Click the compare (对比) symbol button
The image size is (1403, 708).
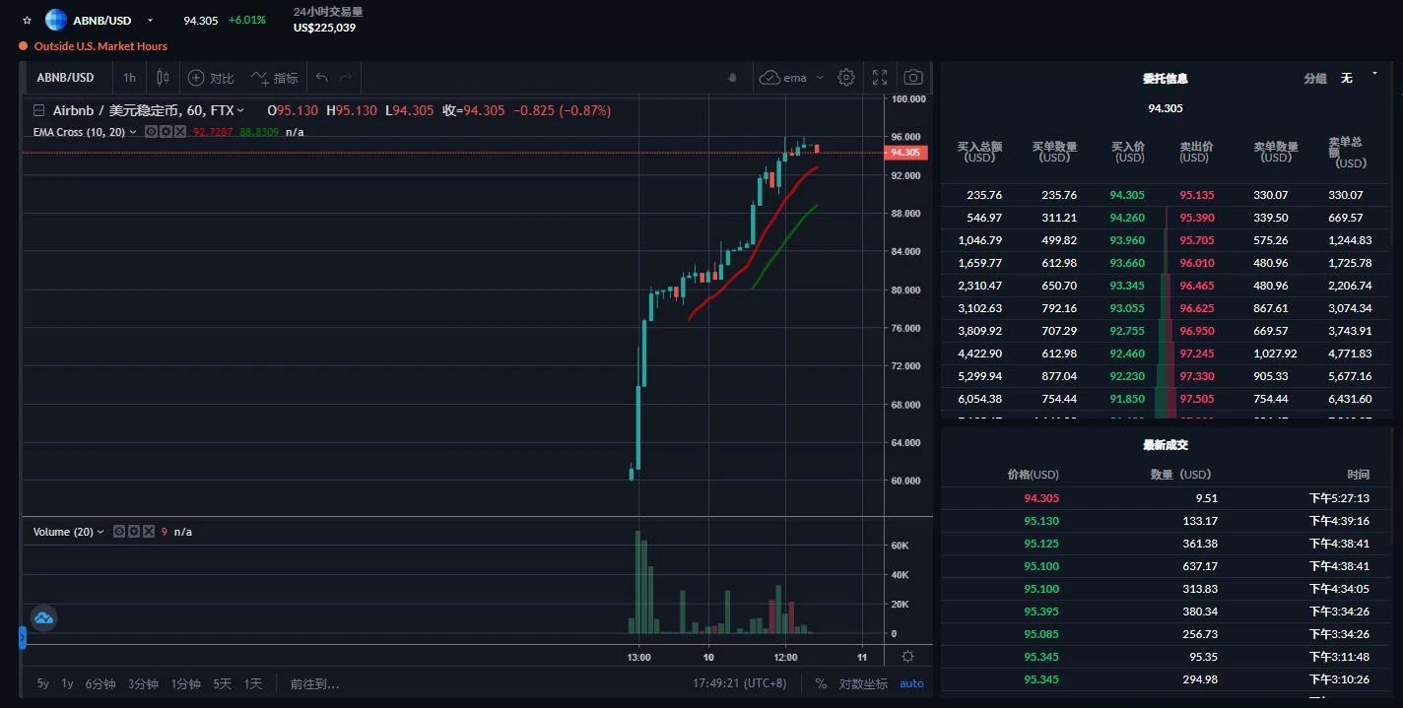pos(211,78)
